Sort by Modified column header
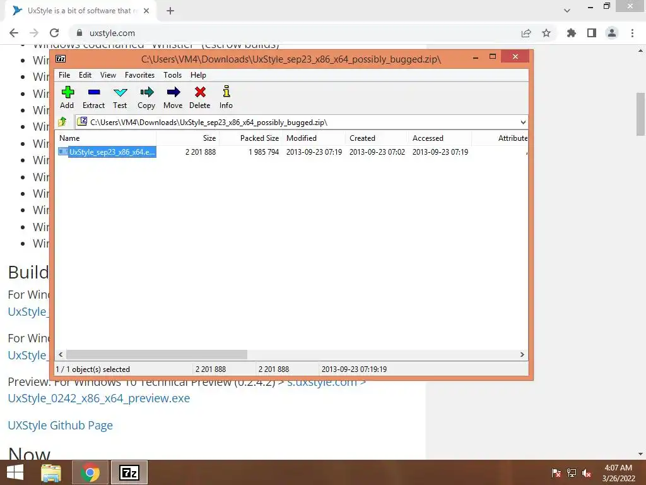Screen dimensions: 646x485 pyautogui.click(x=314, y=138)
